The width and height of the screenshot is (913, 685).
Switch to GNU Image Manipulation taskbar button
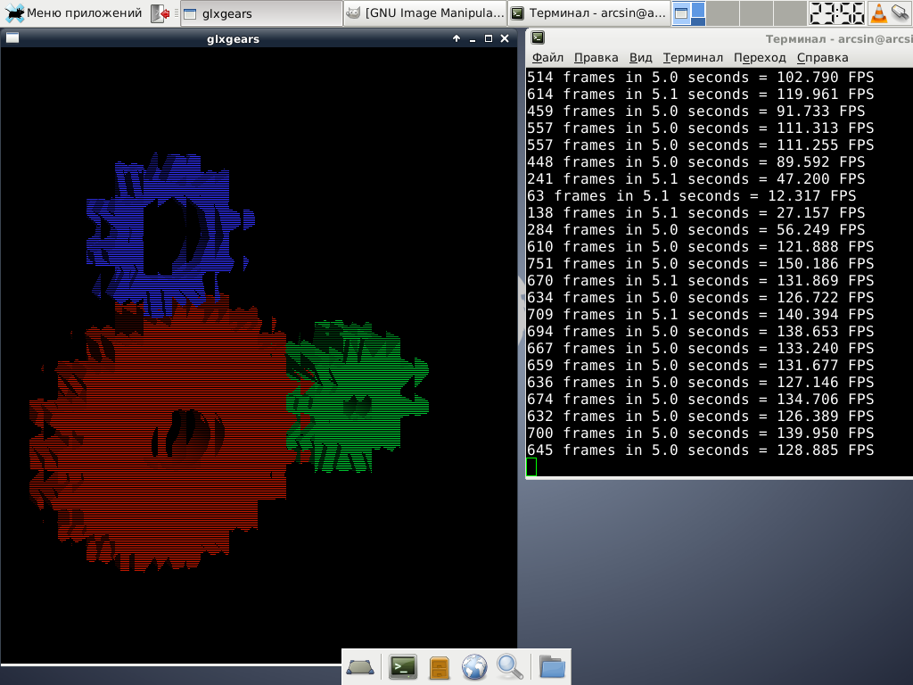425,13
